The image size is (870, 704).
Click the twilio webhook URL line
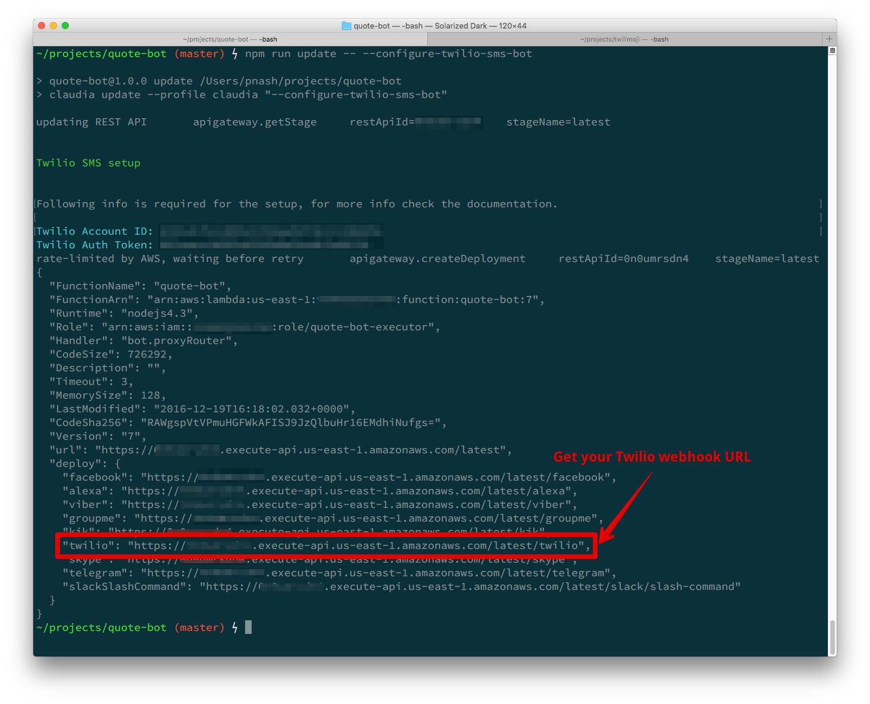[327, 545]
